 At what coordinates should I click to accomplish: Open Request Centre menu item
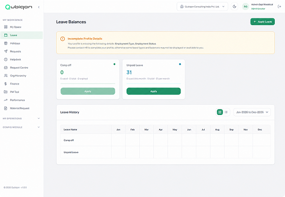22,68
